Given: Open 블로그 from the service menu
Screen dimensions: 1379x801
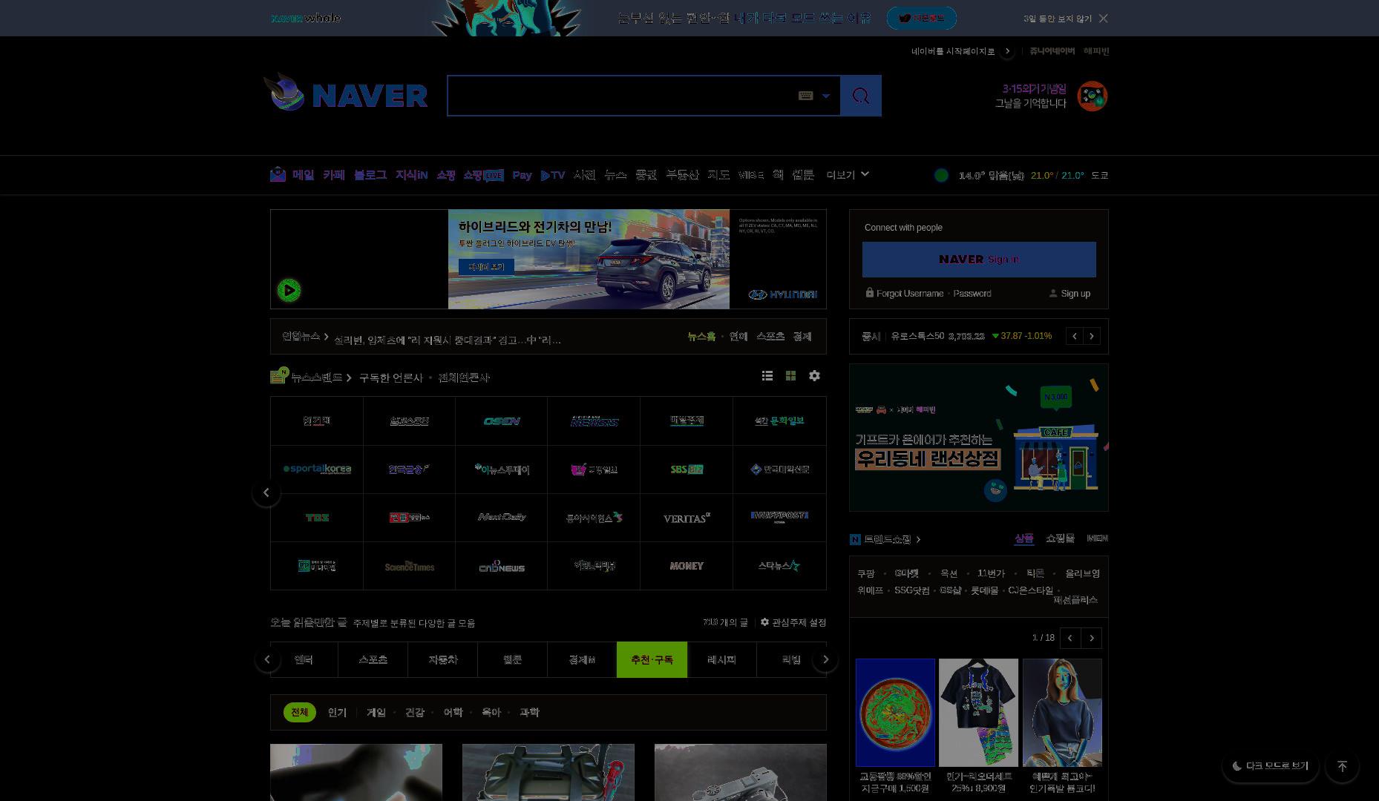Looking at the screenshot, I should point(370,175).
